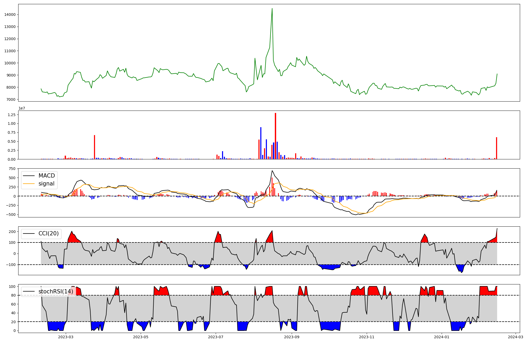Click the 80 stochRSI axis label
This screenshot has width=528, height=343.
[x=13, y=296]
